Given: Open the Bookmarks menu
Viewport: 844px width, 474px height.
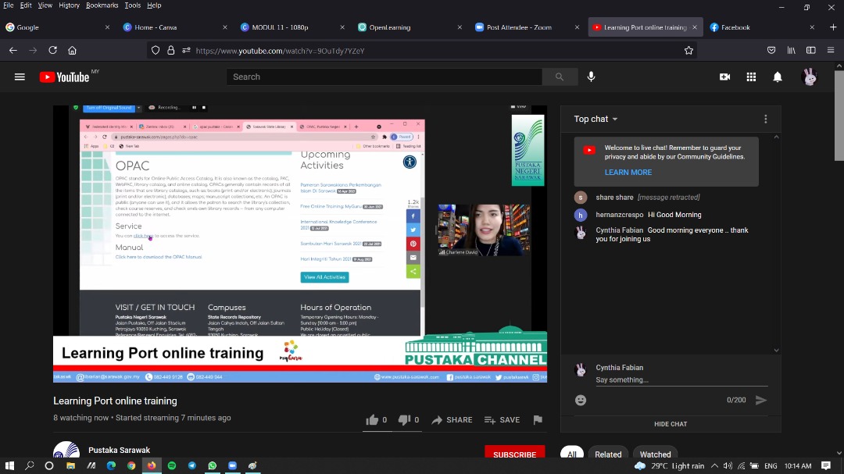Looking at the screenshot, I should click(x=102, y=5).
